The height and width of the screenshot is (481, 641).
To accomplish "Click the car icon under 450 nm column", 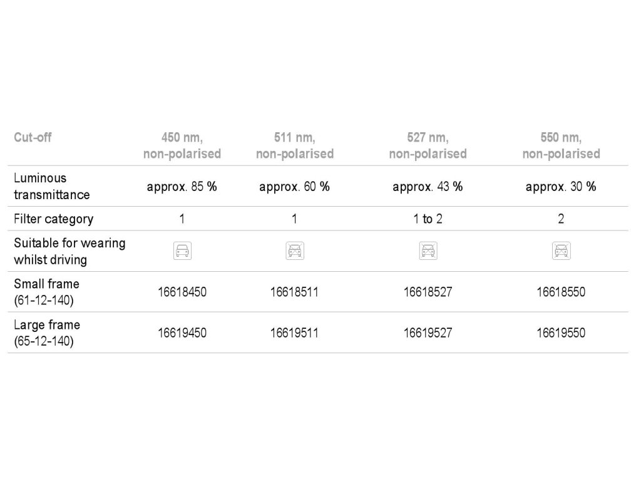I will coord(182,251).
